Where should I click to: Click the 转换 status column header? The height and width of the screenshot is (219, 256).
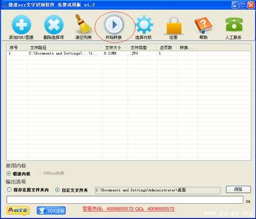187,47
